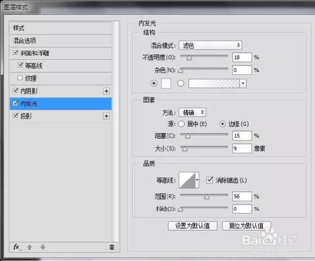Open the fx add-effect menu icon
Viewport: 315px width, 261px height.
17,247
